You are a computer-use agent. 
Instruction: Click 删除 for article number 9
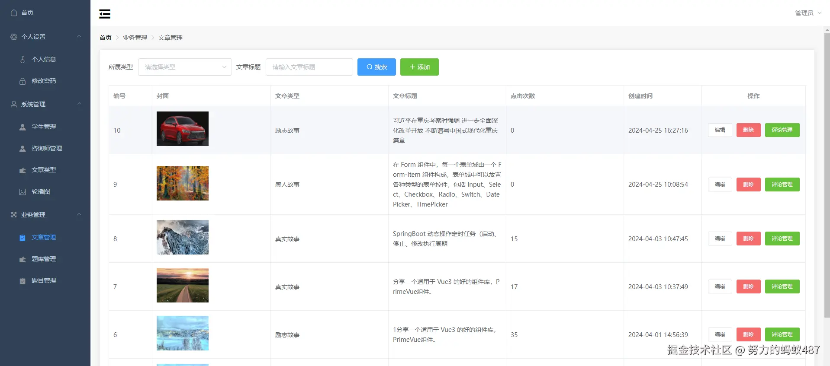click(749, 185)
